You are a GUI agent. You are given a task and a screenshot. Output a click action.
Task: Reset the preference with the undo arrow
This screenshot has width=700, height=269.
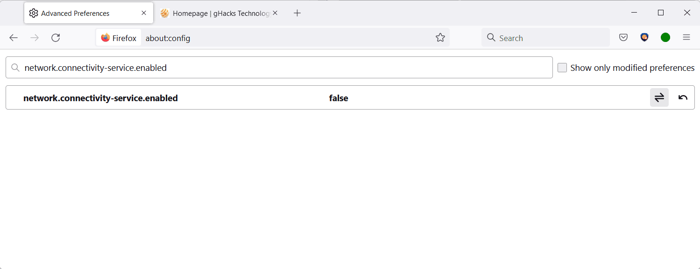point(683,97)
